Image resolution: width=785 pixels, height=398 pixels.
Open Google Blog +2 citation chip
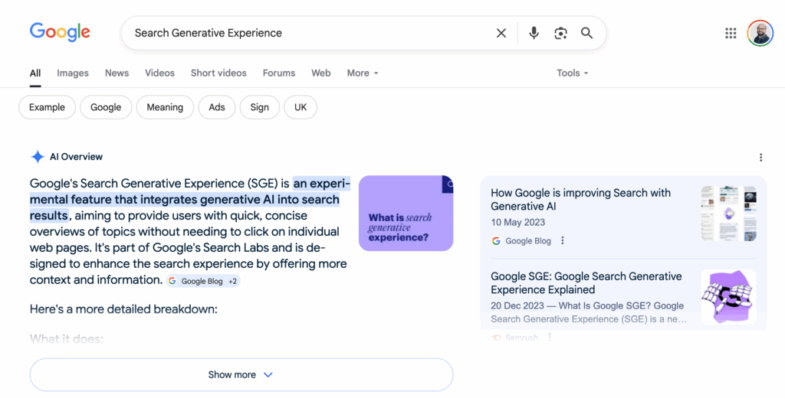pos(203,281)
